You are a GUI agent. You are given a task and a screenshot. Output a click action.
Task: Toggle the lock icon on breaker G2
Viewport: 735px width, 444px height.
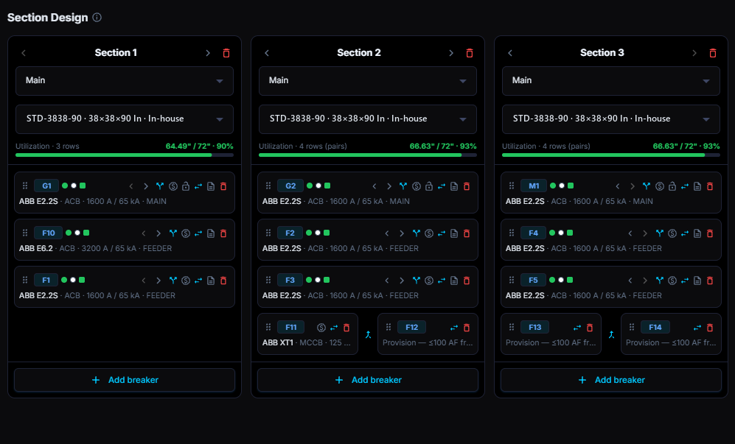tap(429, 186)
